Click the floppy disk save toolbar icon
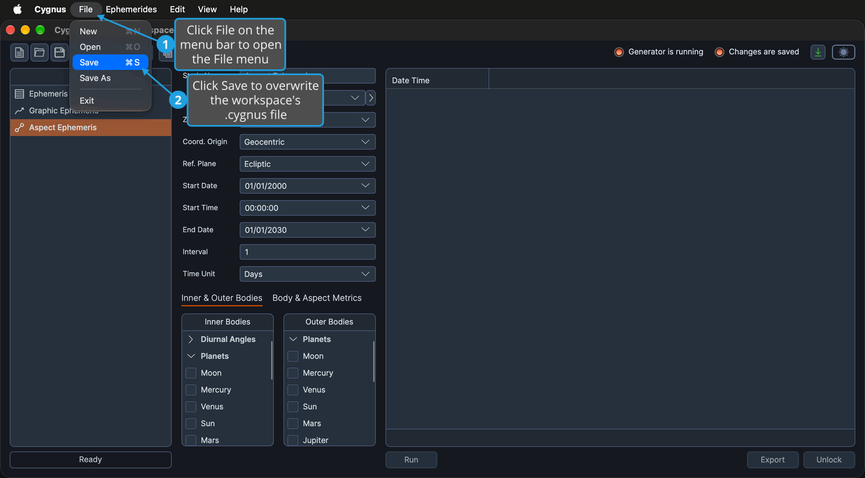This screenshot has height=478, width=865. pos(59,52)
